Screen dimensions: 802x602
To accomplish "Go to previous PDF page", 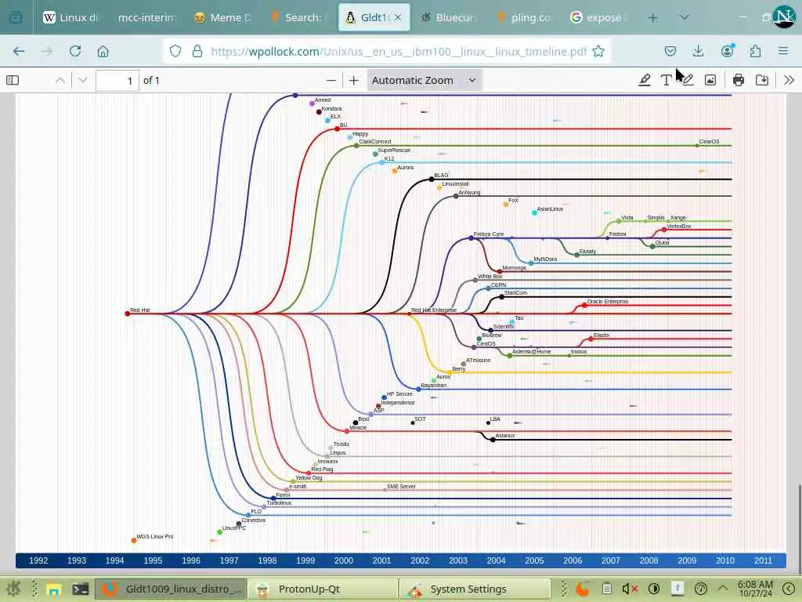I will pyautogui.click(x=60, y=81).
